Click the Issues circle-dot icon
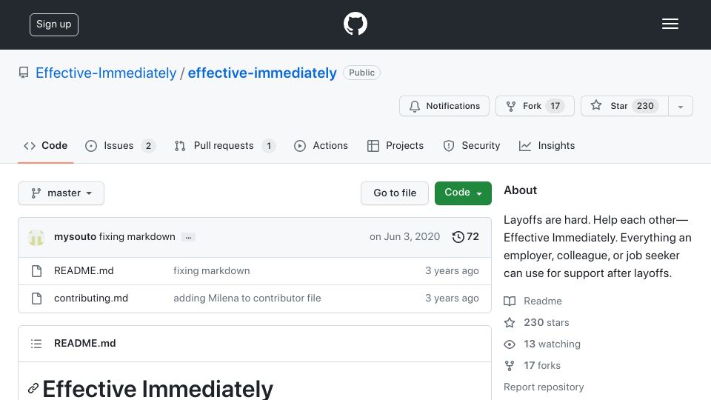Viewport: 711px width, 400px height. point(91,146)
